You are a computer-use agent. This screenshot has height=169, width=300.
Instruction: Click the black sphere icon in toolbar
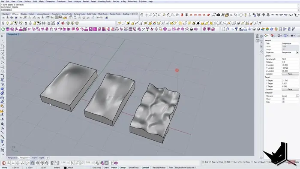coord(198,23)
